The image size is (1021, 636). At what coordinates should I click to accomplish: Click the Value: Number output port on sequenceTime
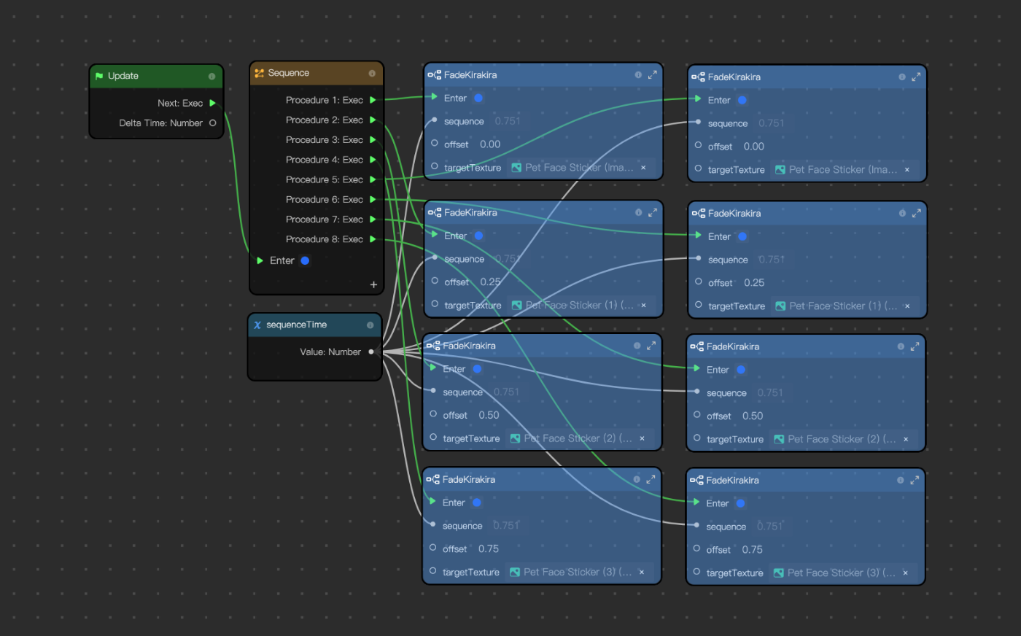(x=371, y=352)
